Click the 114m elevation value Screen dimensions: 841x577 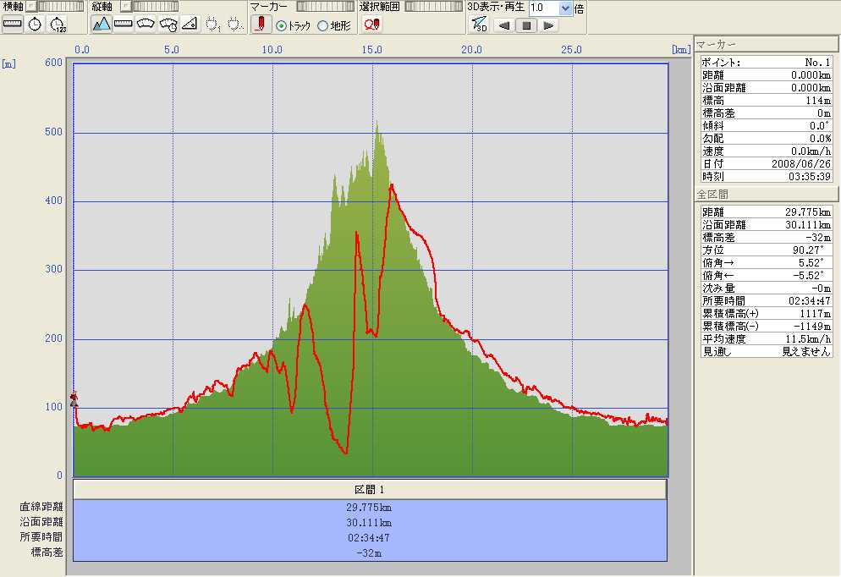tap(818, 101)
